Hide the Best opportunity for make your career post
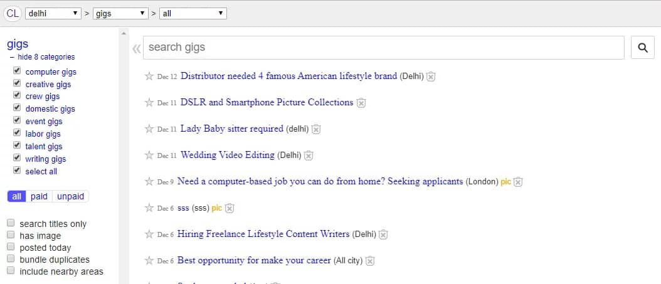661x284 pixels. (370, 261)
